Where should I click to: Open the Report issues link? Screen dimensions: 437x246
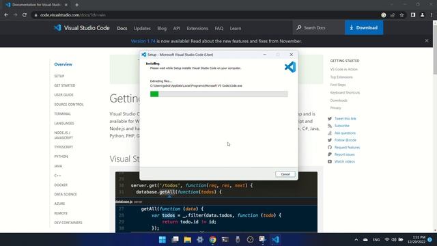click(344, 154)
